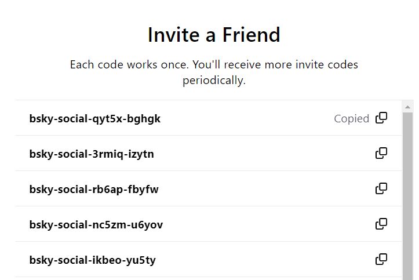This screenshot has width=419, height=280.
Task: Copy invite code bsky-social-qyt5x-bghgk using its icon
Action: pyautogui.click(x=381, y=118)
